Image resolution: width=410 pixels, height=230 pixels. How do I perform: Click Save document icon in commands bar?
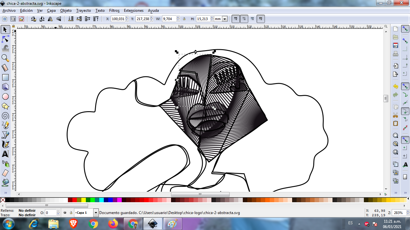[396, 45]
